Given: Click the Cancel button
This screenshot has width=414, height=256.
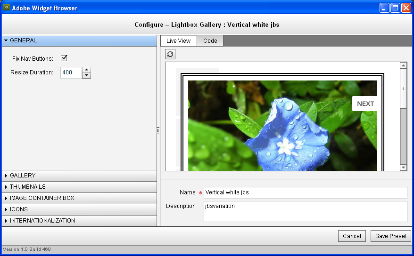Looking at the screenshot, I should click(x=352, y=236).
